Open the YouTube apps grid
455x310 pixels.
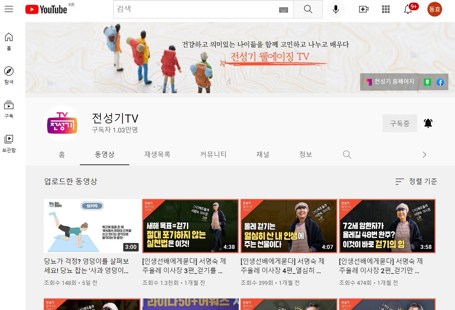386,9
